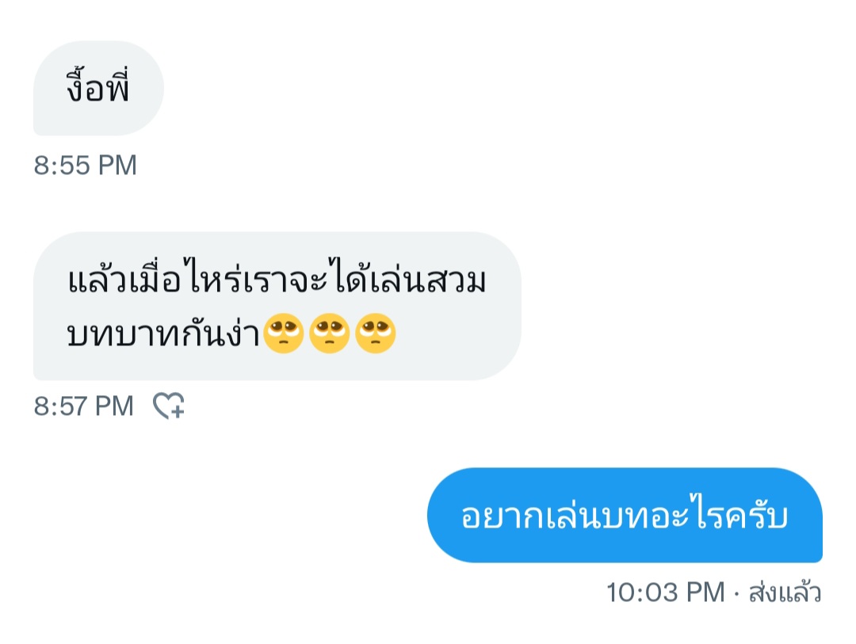This screenshot has height=644, width=856.
Task: Click the word พี่ in the first bubble
Action: point(117,86)
